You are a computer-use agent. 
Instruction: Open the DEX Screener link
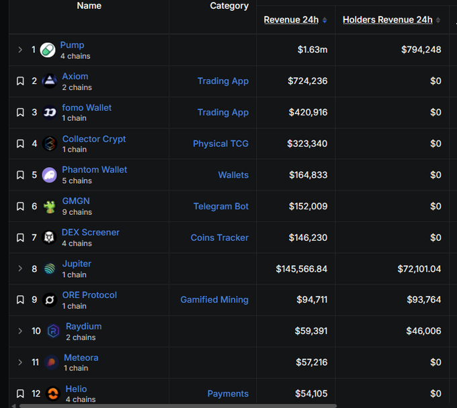click(90, 232)
